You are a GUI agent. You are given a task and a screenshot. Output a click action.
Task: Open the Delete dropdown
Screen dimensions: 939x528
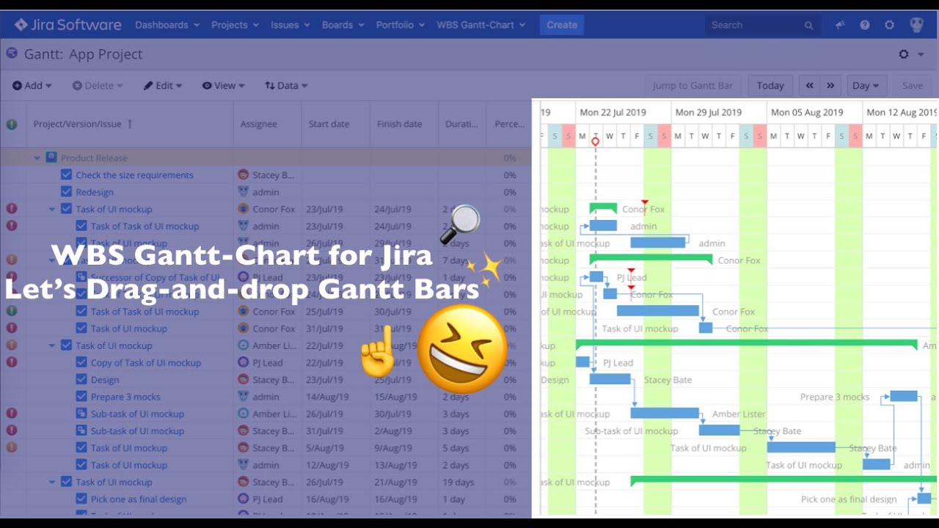pos(98,85)
